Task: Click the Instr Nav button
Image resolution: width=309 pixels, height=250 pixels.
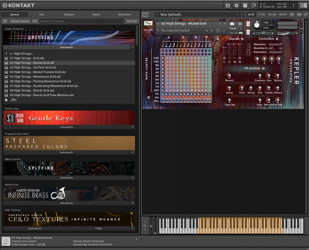Action: [x=132, y=21]
